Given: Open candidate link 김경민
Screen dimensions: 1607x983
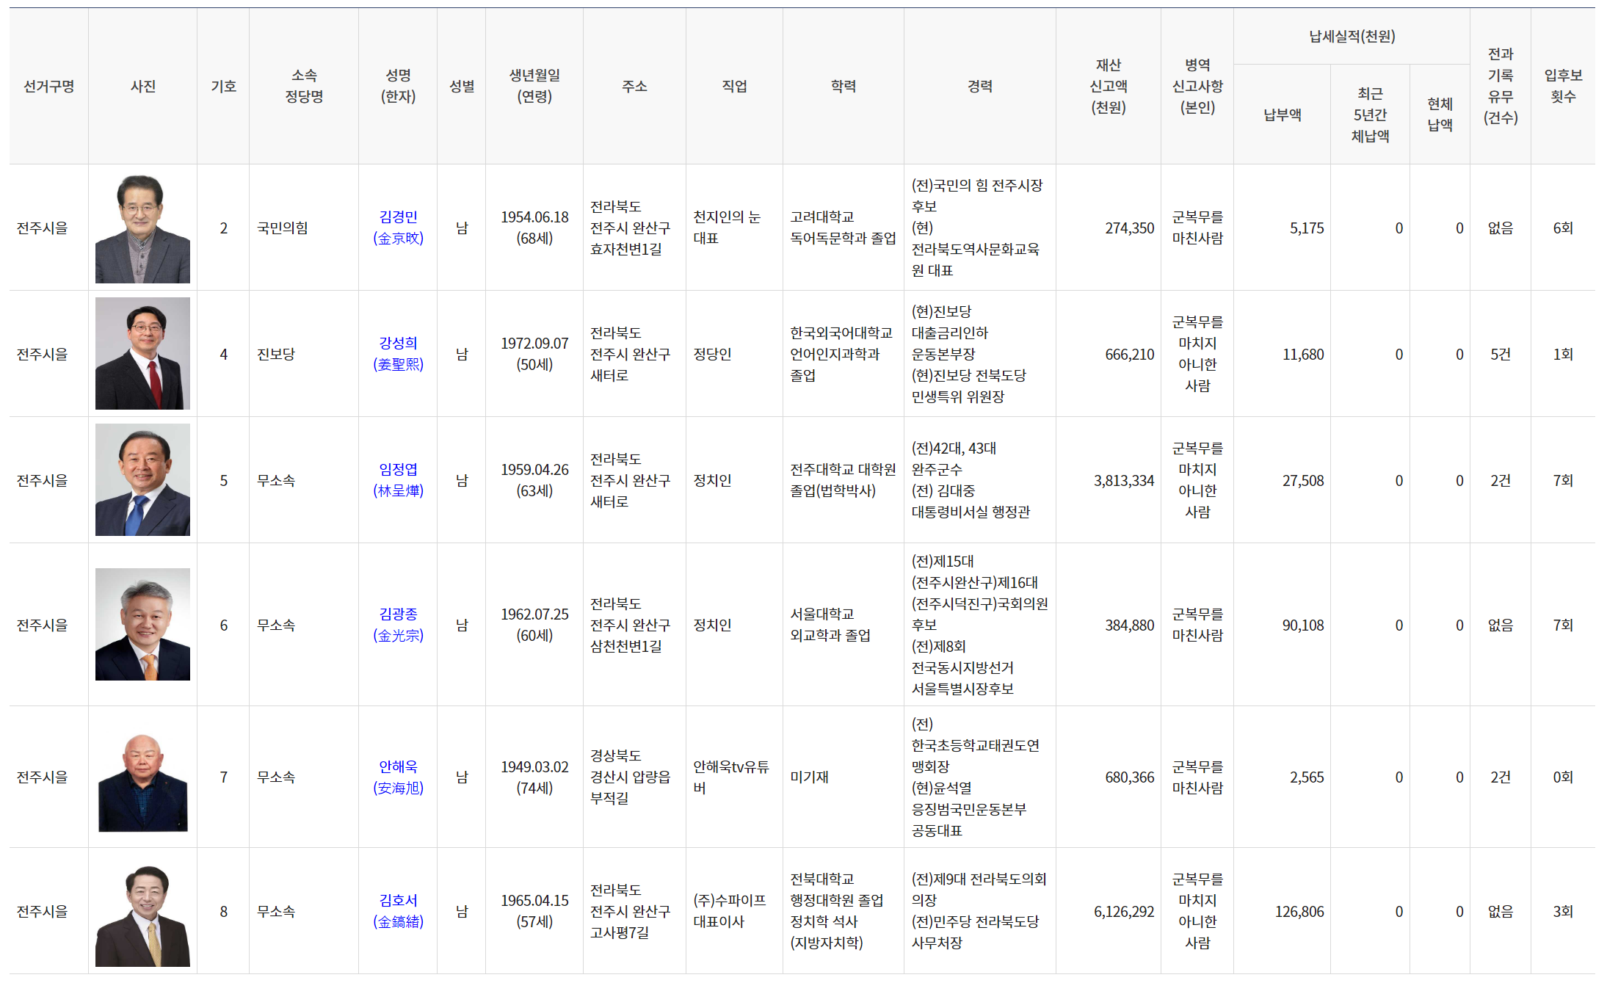Looking at the screenshot, I should [398, 217].
